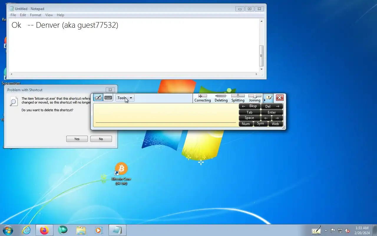Tap the Tab key on Input Panel
This screenshot has width=377, height=236.
[249, 112]
